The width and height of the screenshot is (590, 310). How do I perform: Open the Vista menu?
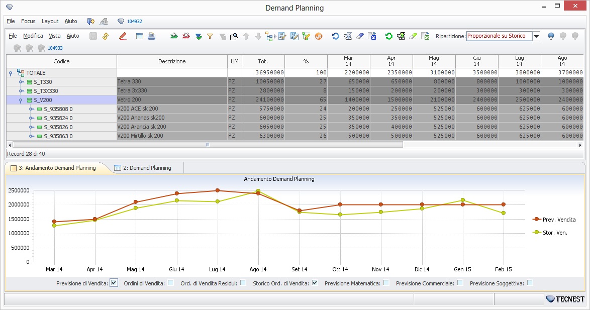55,36
